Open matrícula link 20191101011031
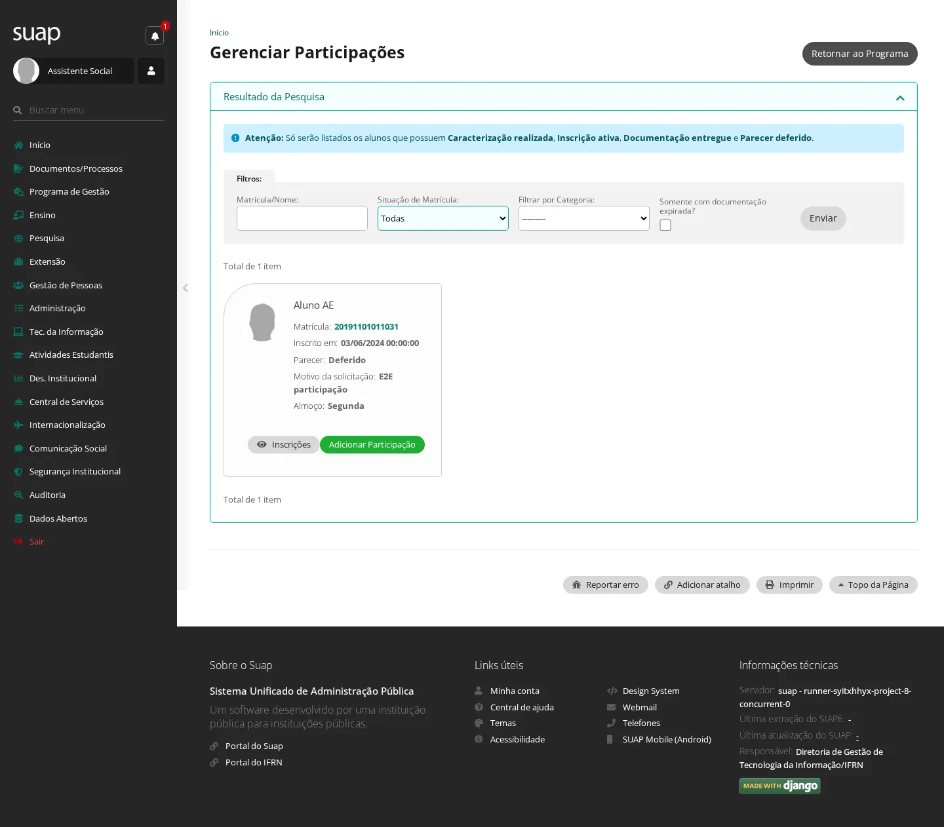Image resolution: width=944 pixels, height=827 pixels. pos(366,326)
